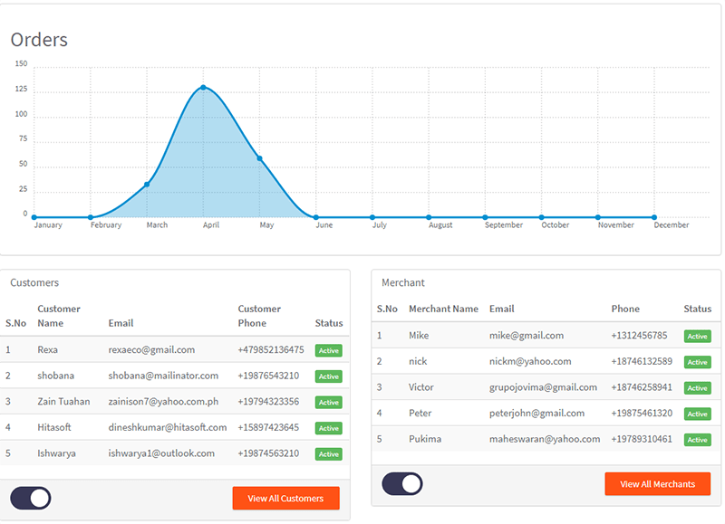Click the September axis label

coord(504,224)
